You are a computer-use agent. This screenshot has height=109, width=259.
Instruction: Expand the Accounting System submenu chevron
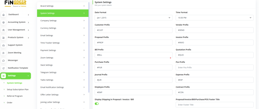coord(28,22)
